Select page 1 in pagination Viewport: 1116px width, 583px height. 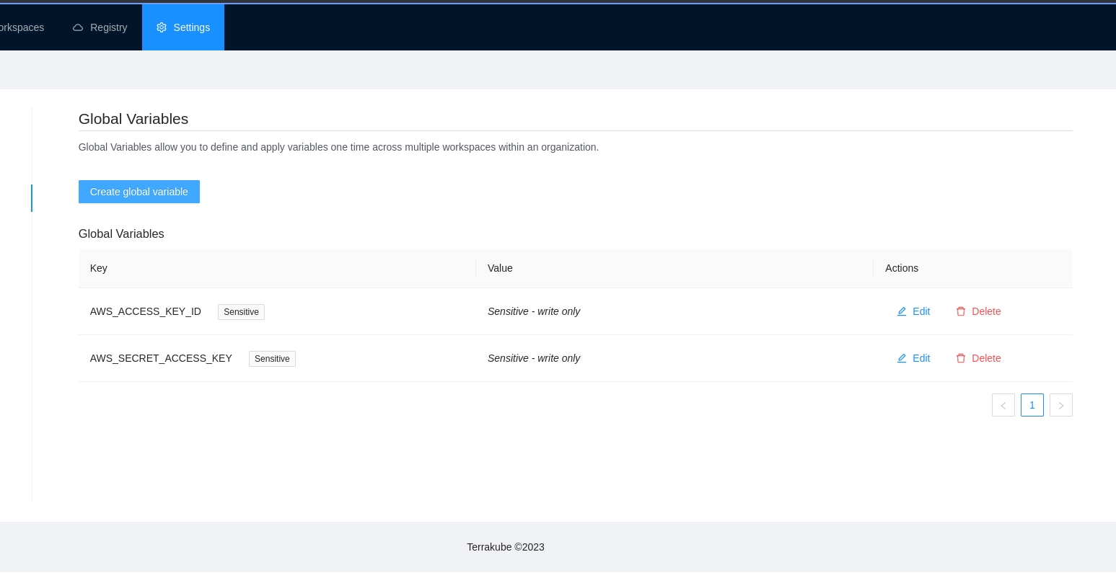(x=1032, y=405)
